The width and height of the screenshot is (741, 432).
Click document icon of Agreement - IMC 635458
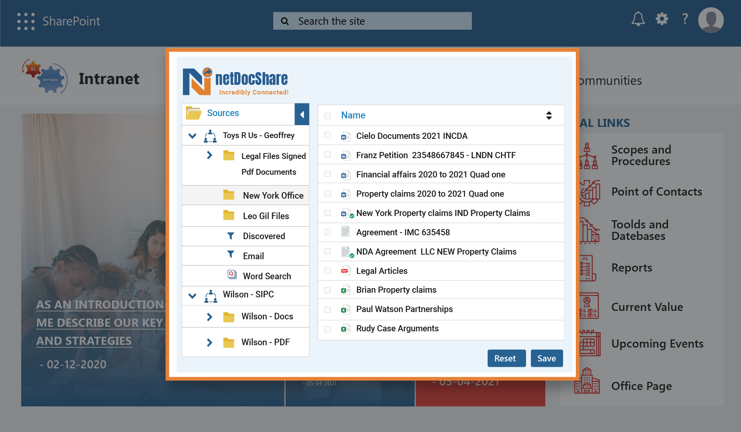[345, 231]
